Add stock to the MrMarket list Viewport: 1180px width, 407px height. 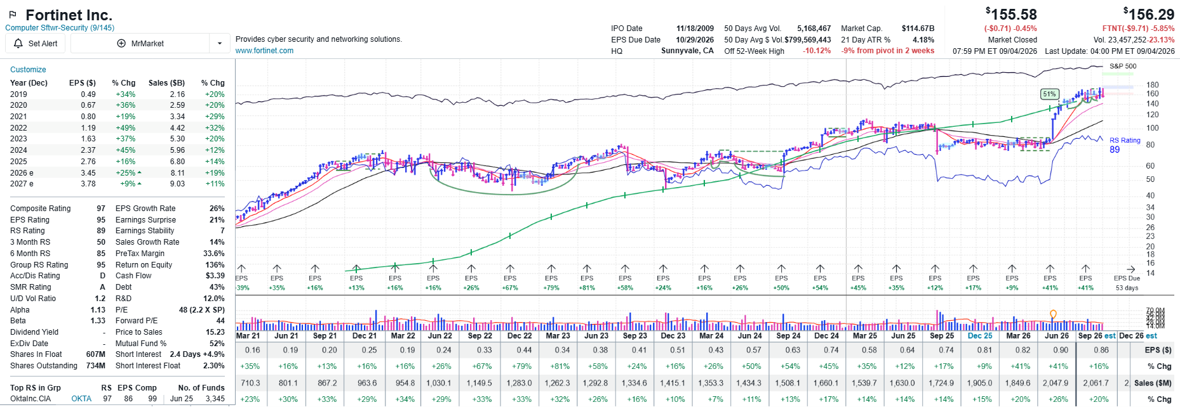140,44
